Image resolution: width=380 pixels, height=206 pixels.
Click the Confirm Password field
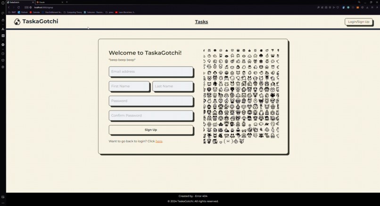pyautogui.click(x=151, y=116)
